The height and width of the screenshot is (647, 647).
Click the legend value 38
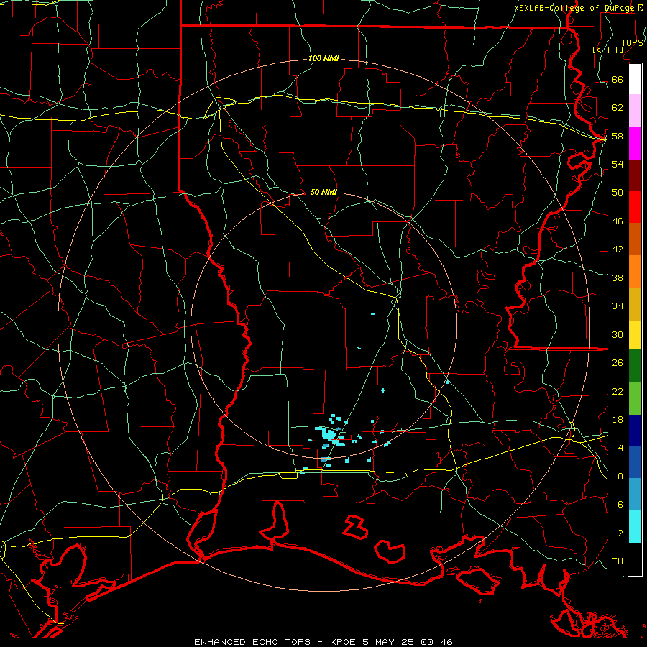(618, 278)
